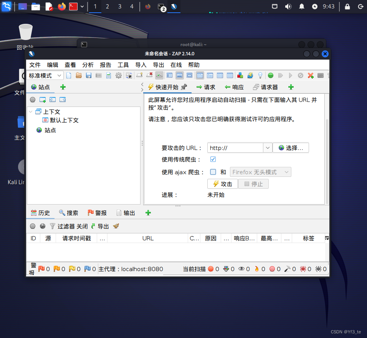This screenshot has height=338, width=367.
Task: Click the 停止 stop button
Action: pos(253,184)
